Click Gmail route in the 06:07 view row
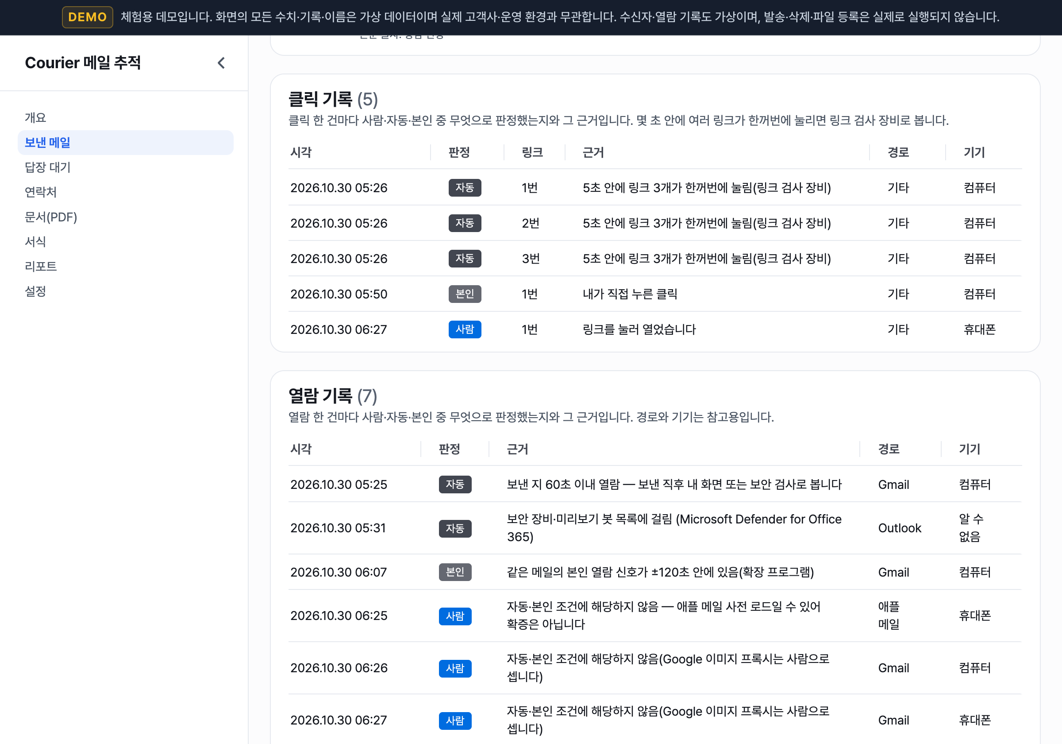Image resolution: width=1062 pixels, height=744 pixels. [x=894, y=572]
